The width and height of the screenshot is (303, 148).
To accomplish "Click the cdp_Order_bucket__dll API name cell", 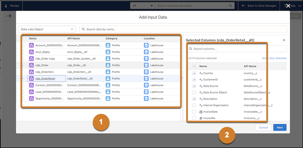I will 81,58.
